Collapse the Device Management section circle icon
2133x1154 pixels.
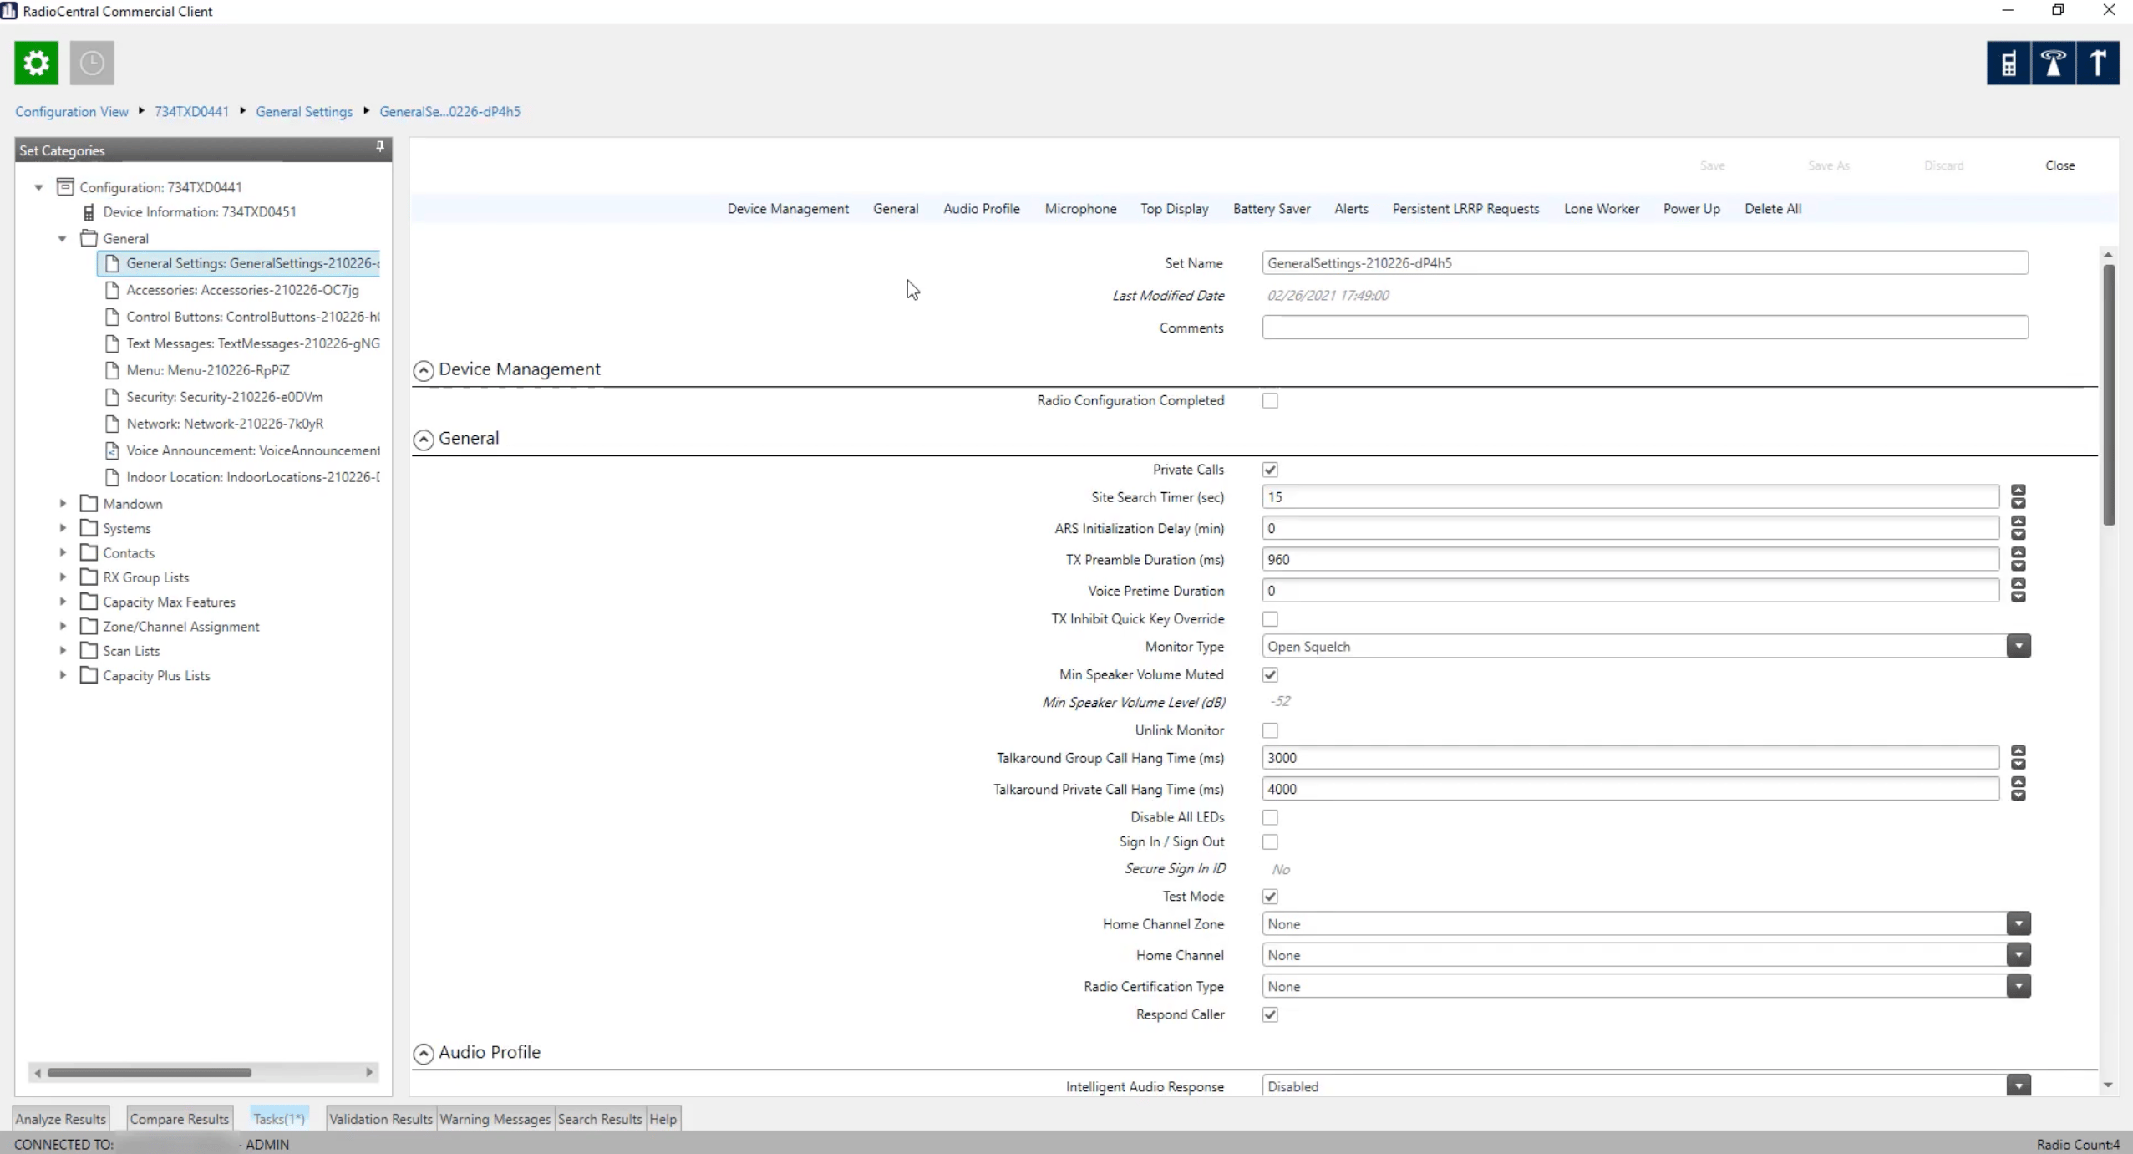coord(424,370)
